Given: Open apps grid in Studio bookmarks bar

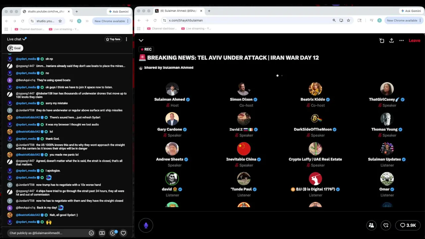Looking at the screenshot, I should 6,29.
